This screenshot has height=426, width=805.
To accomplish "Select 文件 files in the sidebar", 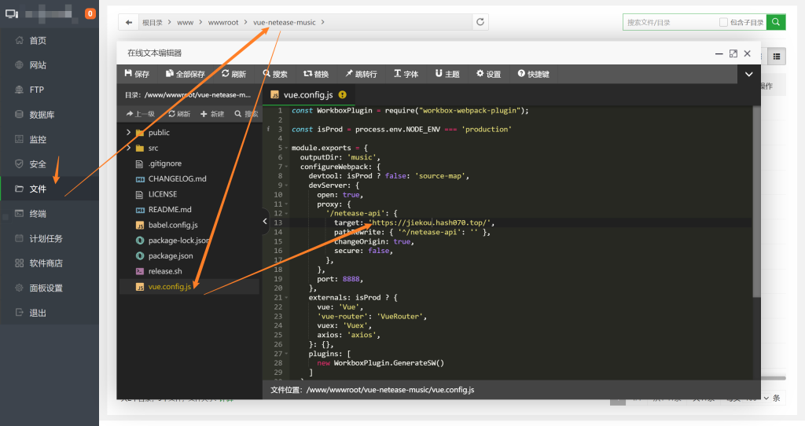I will pos(37,189).
